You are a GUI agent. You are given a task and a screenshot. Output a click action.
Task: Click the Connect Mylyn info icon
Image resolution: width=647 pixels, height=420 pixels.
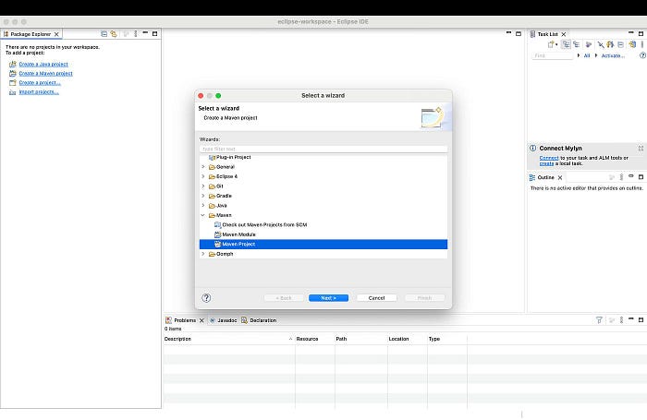532,148
